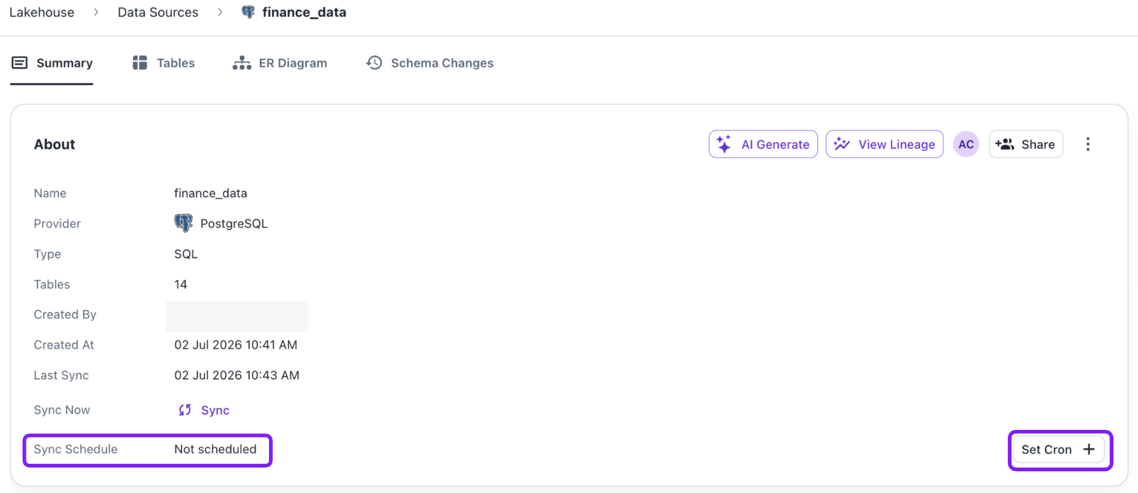Image resolution: width=1138 pixels, height=493 pixels.
Task: Click the PostgreSQL provider icon
Action: tap(184, 223)
